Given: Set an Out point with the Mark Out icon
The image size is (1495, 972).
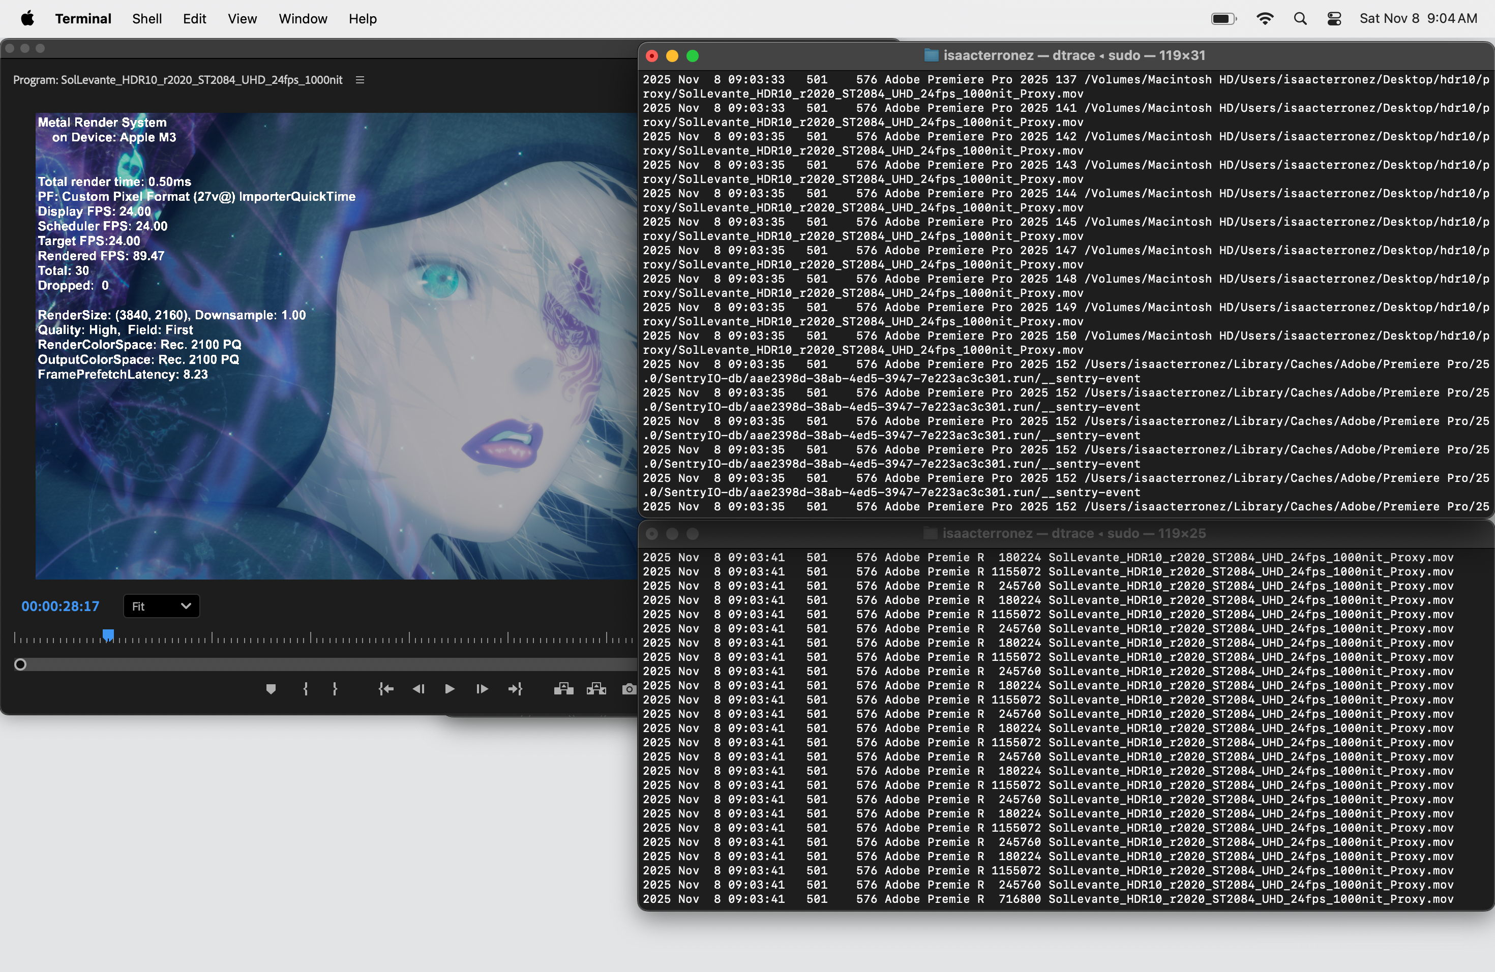Looking at the screenshot, I should coord(335,689).
